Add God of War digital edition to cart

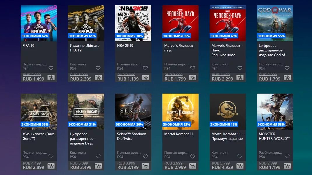287,78
